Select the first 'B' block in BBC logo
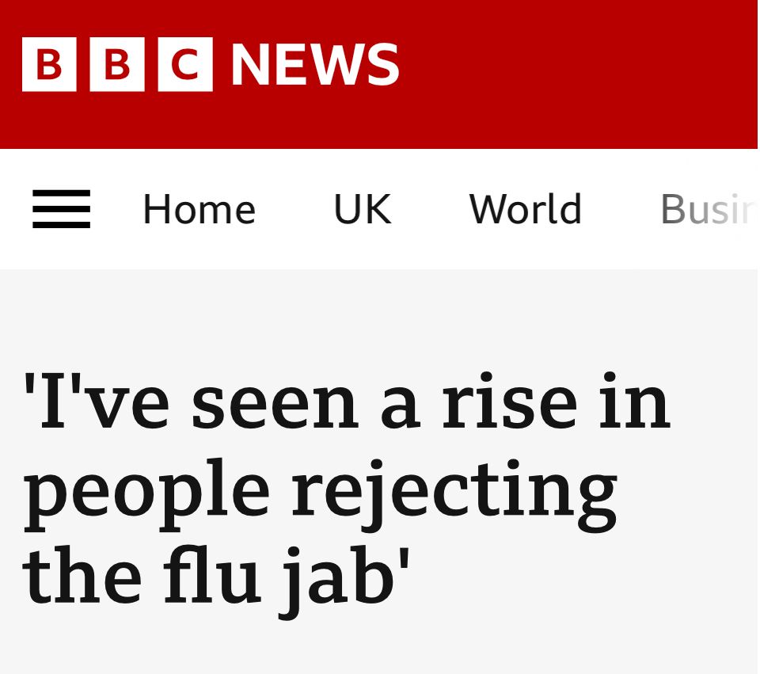 [x=47, y=66]
